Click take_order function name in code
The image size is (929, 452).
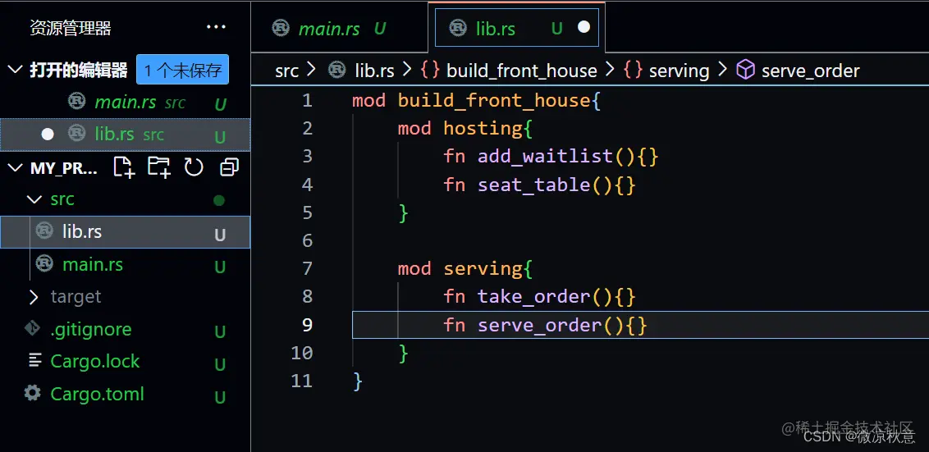pos(533,297)
